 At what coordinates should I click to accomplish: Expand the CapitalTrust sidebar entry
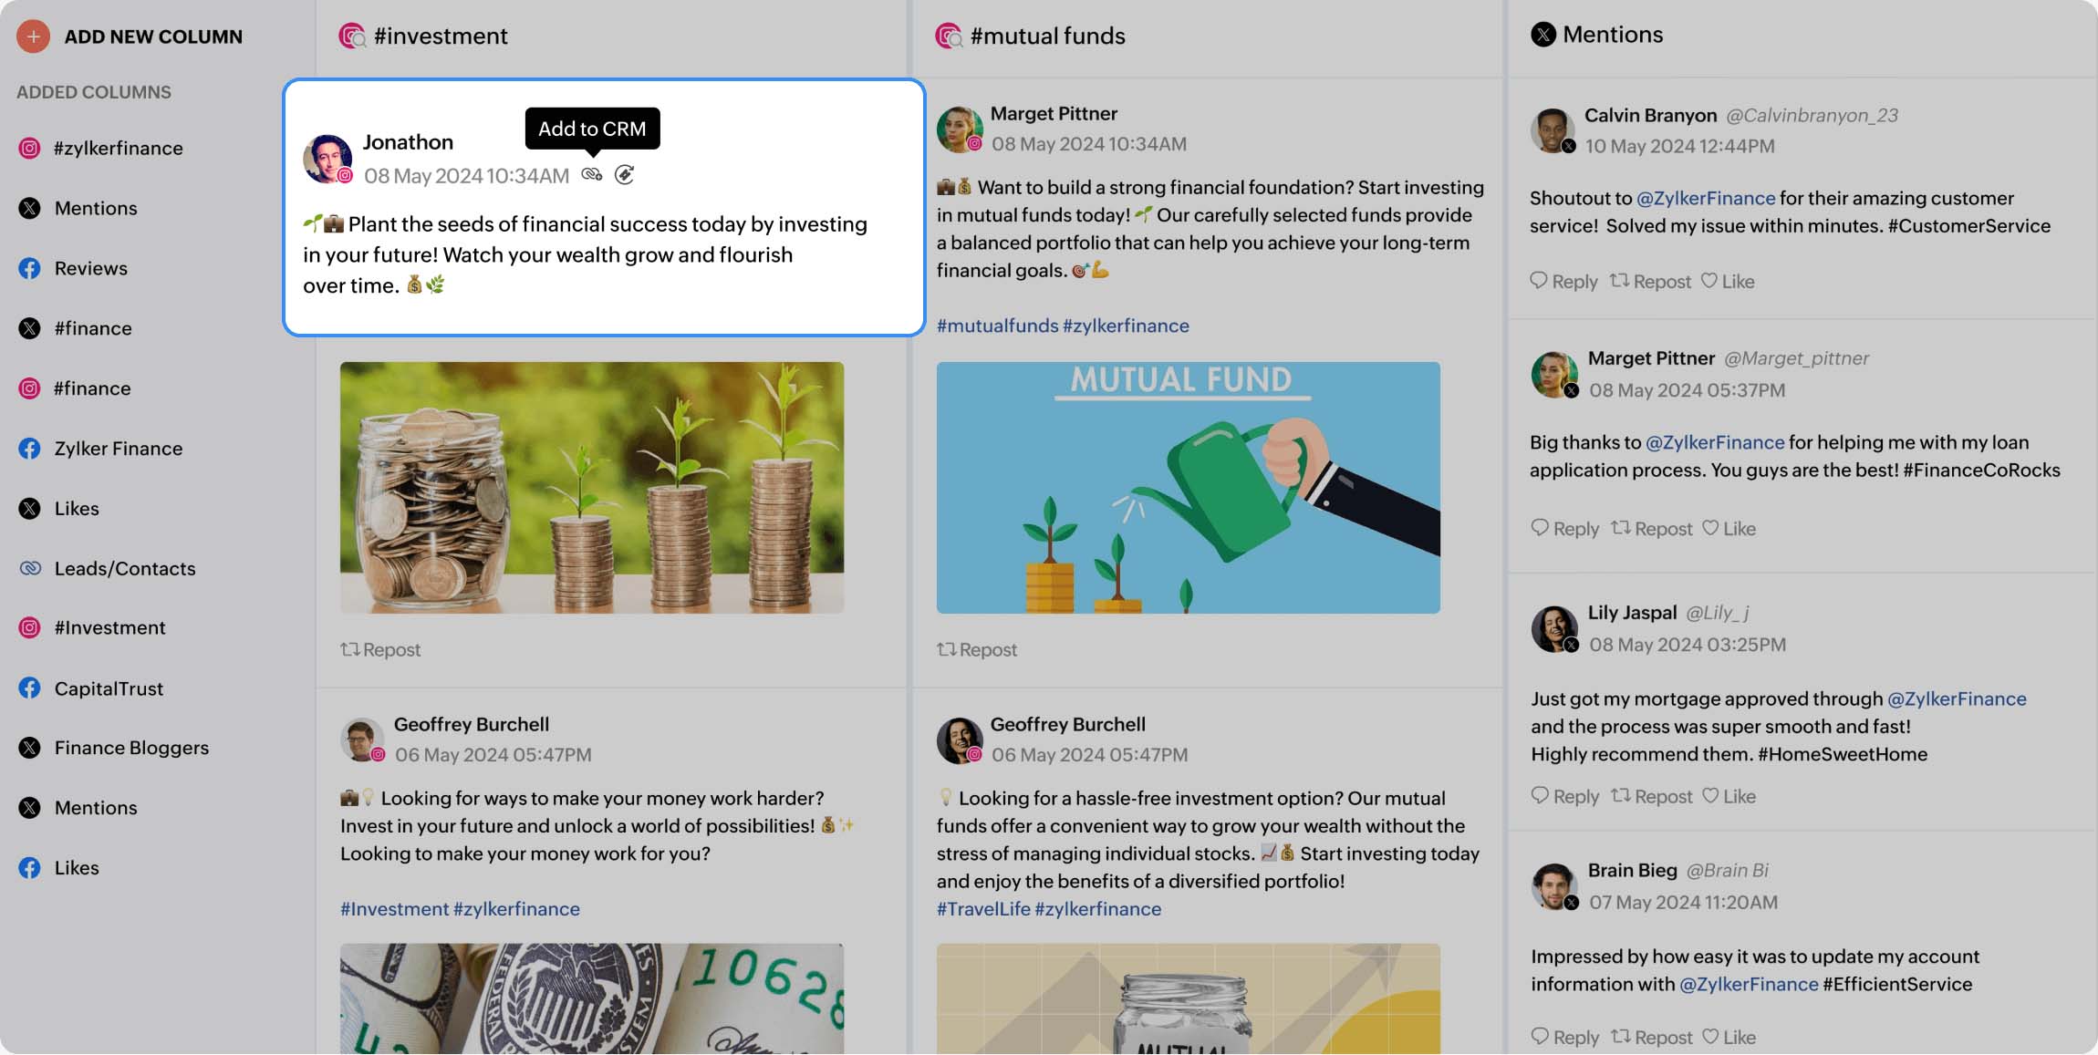(109, 688)
